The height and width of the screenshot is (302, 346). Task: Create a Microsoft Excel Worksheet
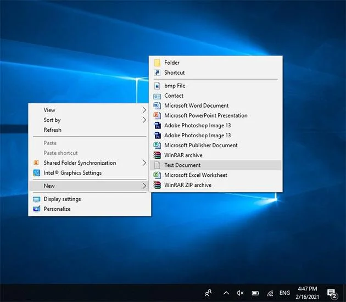tap(216, 175)
